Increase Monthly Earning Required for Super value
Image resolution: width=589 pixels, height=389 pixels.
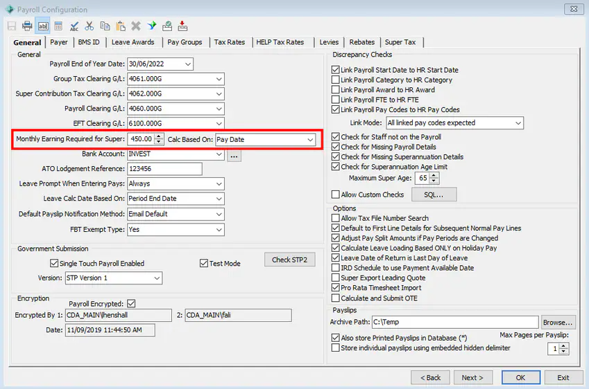coord(160,136)
